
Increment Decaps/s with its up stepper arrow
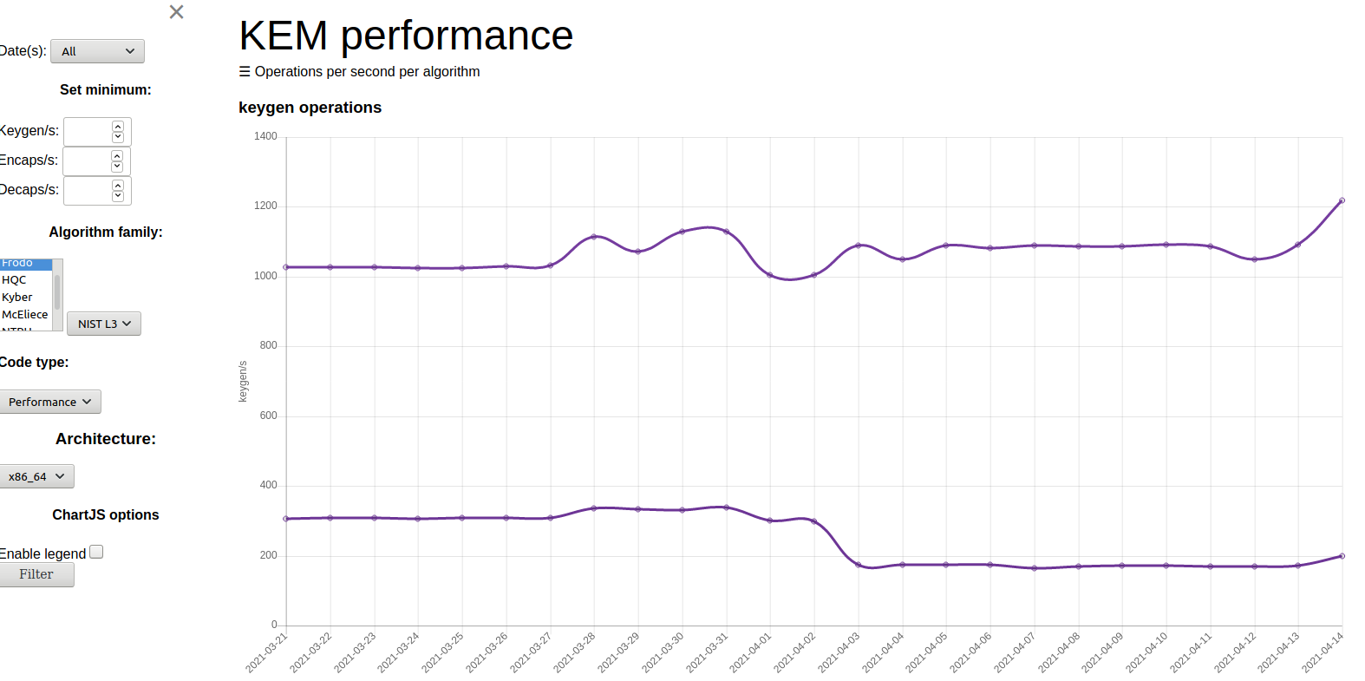(119, 186)
